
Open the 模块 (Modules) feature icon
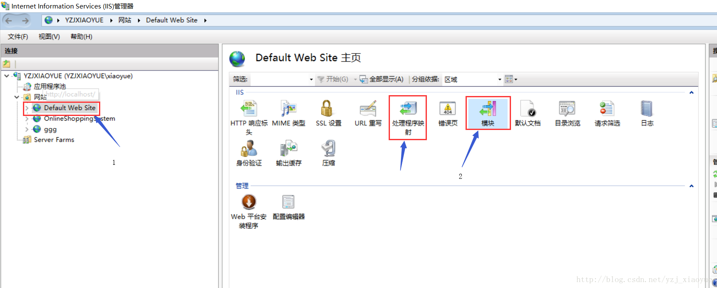488,109
